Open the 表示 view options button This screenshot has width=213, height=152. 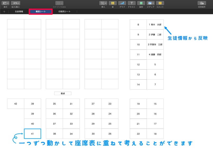[6, 3]
